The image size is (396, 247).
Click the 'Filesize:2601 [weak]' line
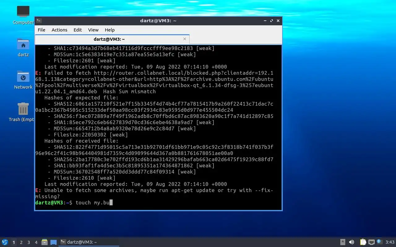tap(81, 61)
